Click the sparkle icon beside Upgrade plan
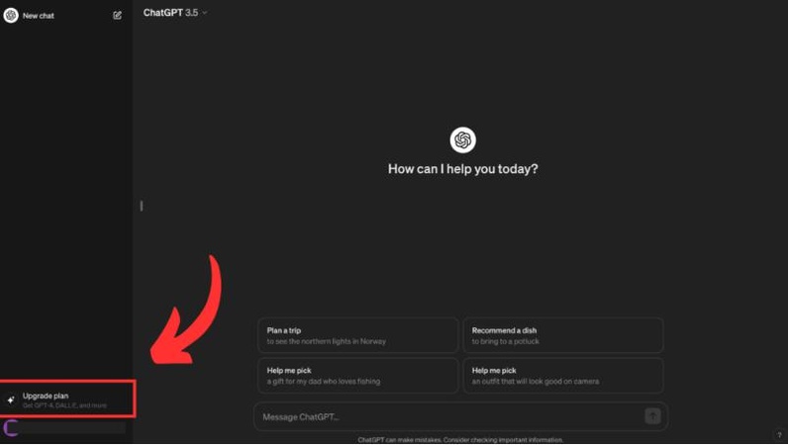Image resolution: width=788 pixels, height=445 pixels. (11, 400)
